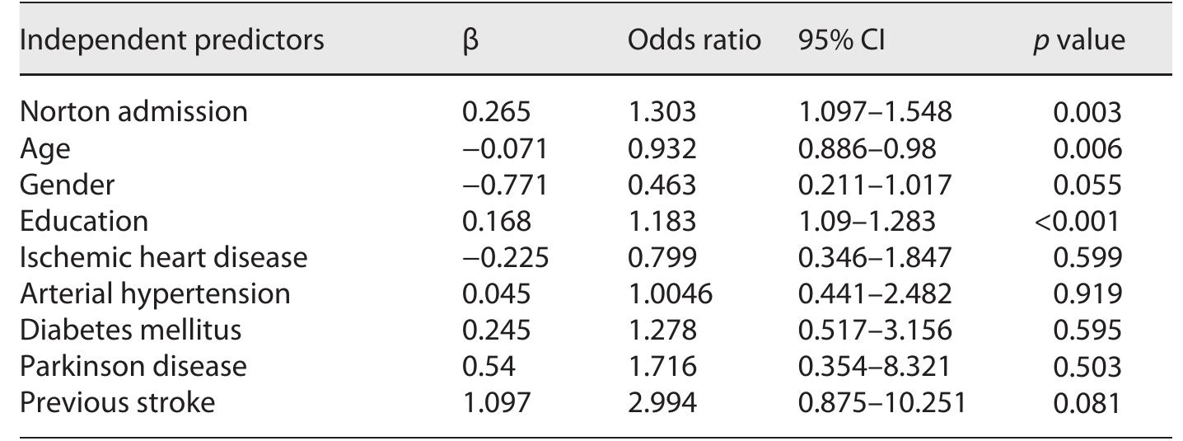Click the "p value" column header
The image size is (1183, 441).
(x=1078, y=40)
